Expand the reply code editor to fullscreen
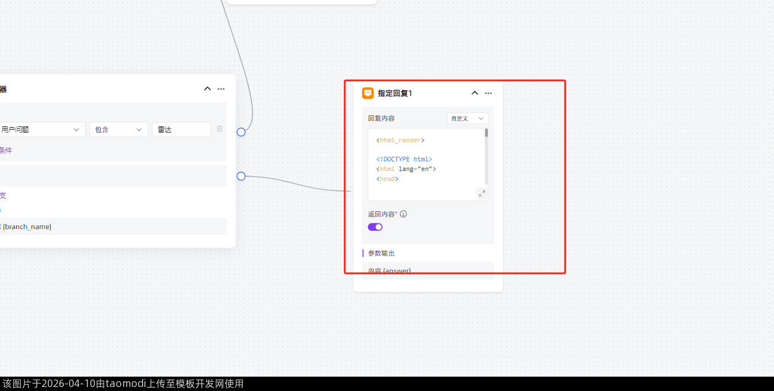 tap(482, 193)
